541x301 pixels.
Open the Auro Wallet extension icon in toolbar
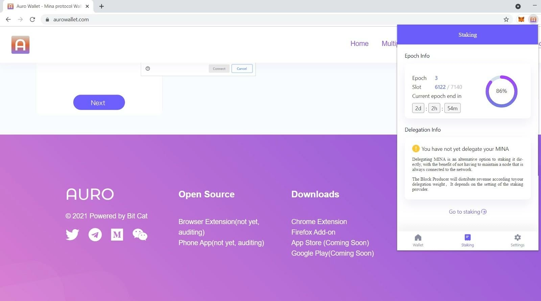pyautogui.click(x=533, y=19)
